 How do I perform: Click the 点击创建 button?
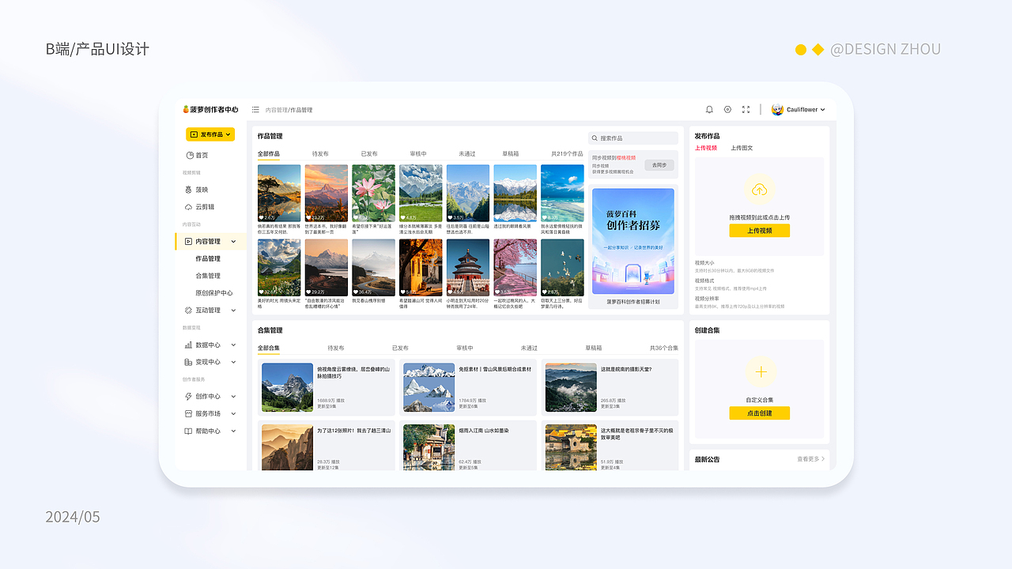tap(759, 413)
